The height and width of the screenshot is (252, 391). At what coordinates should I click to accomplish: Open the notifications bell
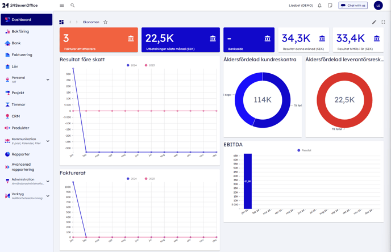(x=319, y=6)
